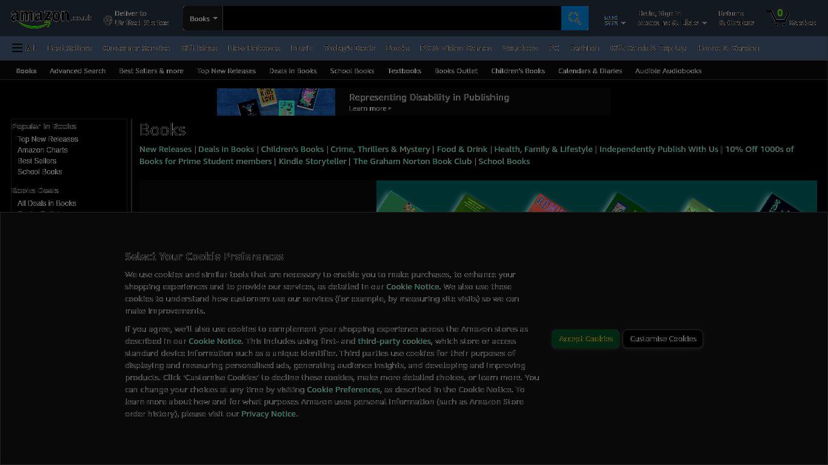Go to Vouchers
Image resolution: width=828 pixels, height=465 pixels.
pos(520,48)
